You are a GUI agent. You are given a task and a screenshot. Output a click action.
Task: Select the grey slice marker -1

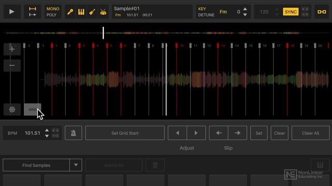click(x=38, y=45)
